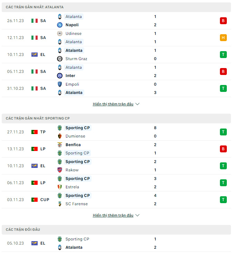Open the 05.10.23 head-to-head match row
The height and width of the screenshot is (256, 232).
116,243
